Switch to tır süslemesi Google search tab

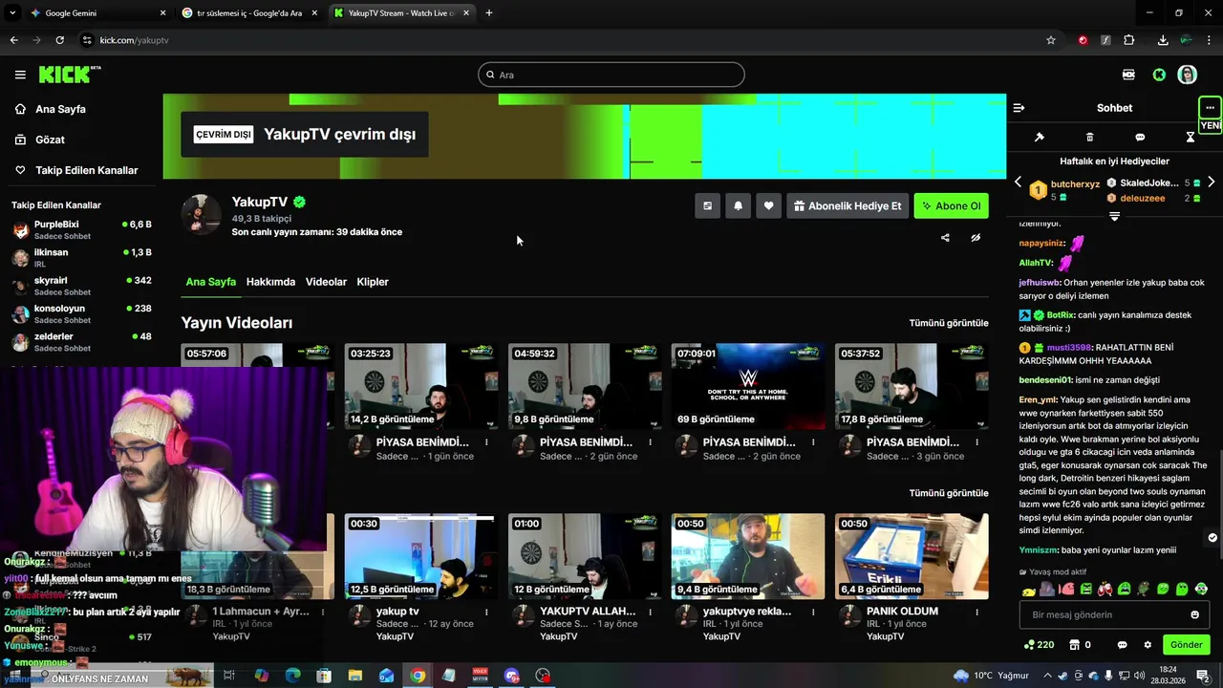pos(250,13)
